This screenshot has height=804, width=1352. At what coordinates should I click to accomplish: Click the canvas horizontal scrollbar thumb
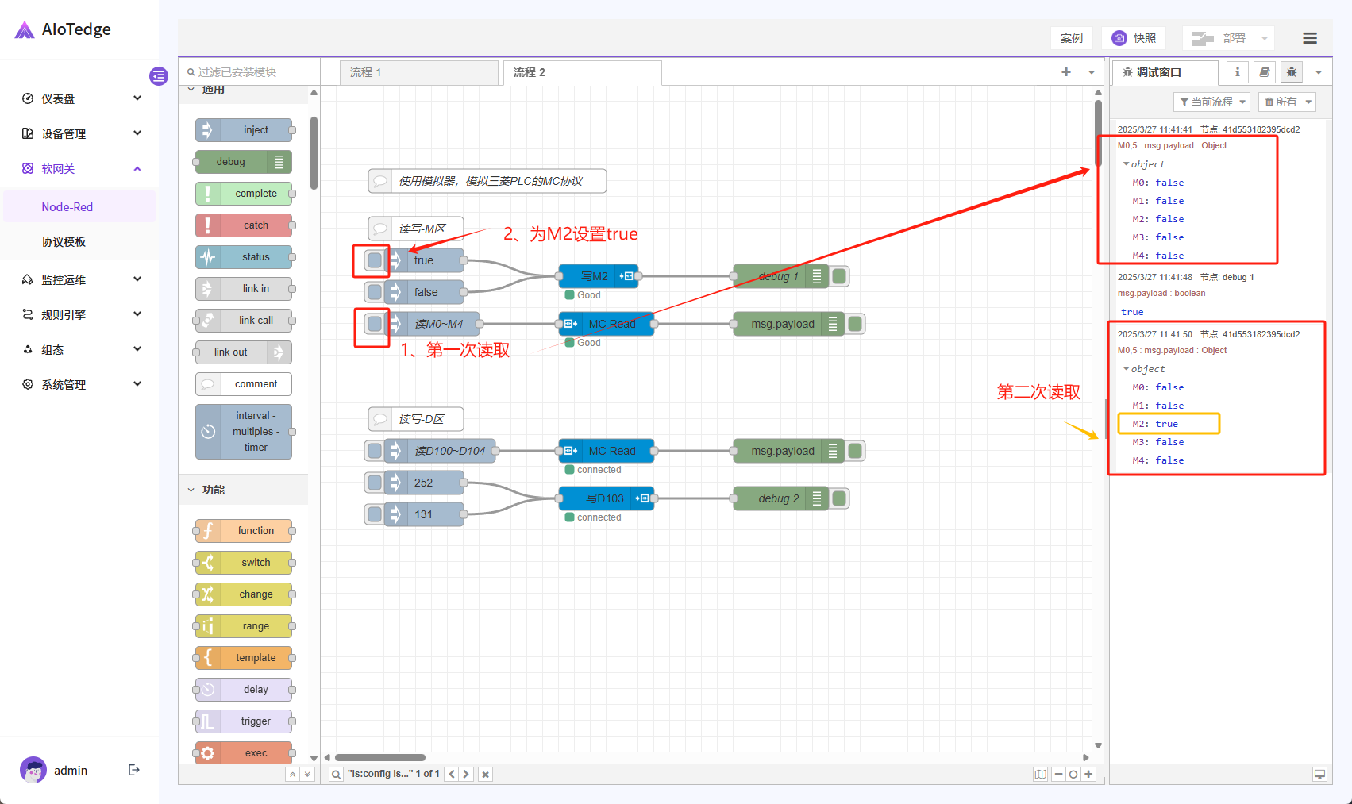tap(380, 757)
